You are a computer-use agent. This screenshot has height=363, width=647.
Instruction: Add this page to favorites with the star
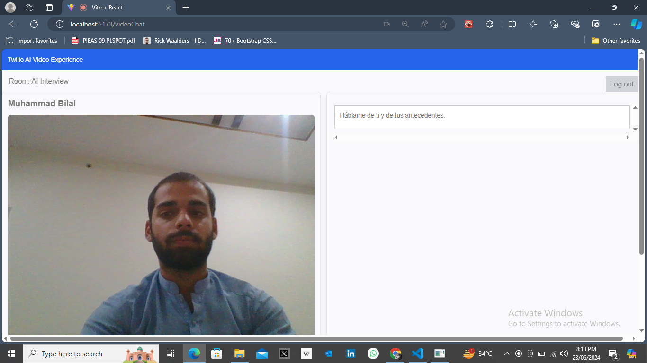tap(443, 24)
